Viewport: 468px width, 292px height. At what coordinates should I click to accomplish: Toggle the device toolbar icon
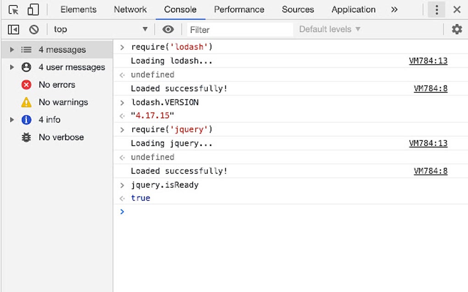pos(33,10)
